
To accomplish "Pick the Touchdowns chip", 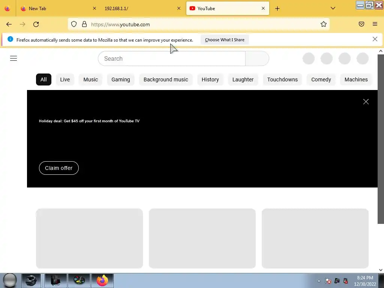I will point(282,79).
